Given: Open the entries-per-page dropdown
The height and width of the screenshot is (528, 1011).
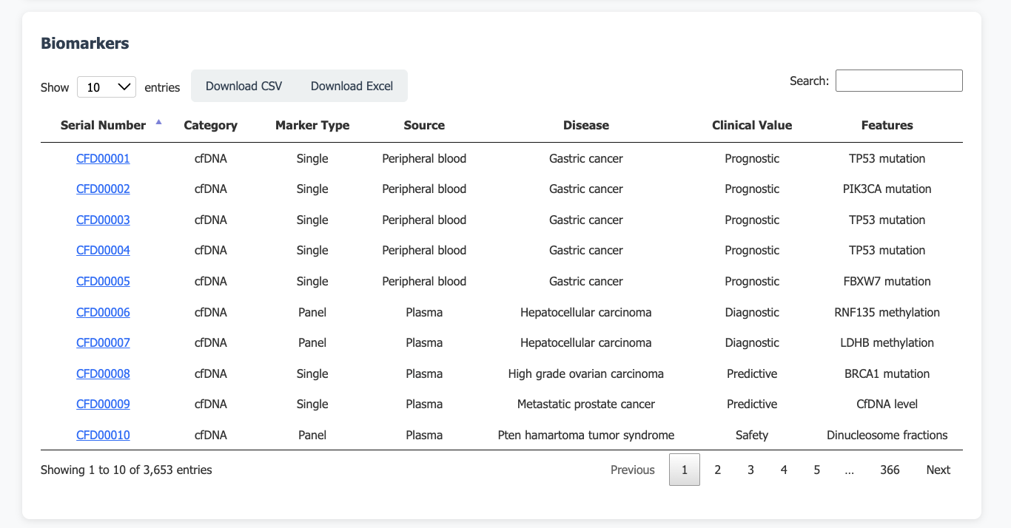Looking at the screenshot, I should click(x=107, y=87).
